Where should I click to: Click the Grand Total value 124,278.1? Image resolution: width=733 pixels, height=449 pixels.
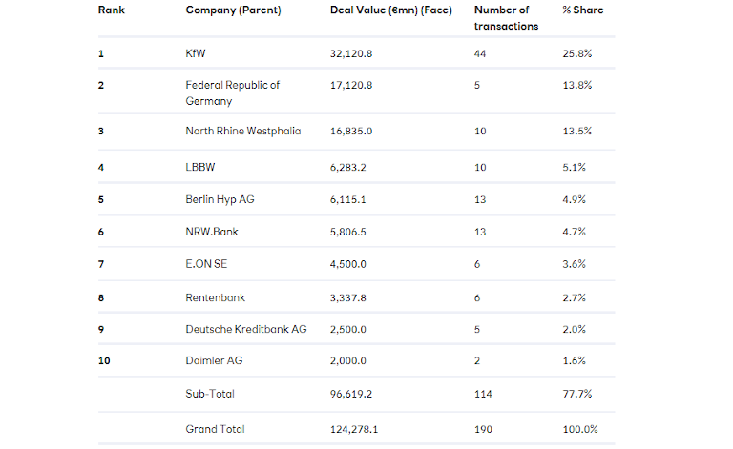[354, 429]
